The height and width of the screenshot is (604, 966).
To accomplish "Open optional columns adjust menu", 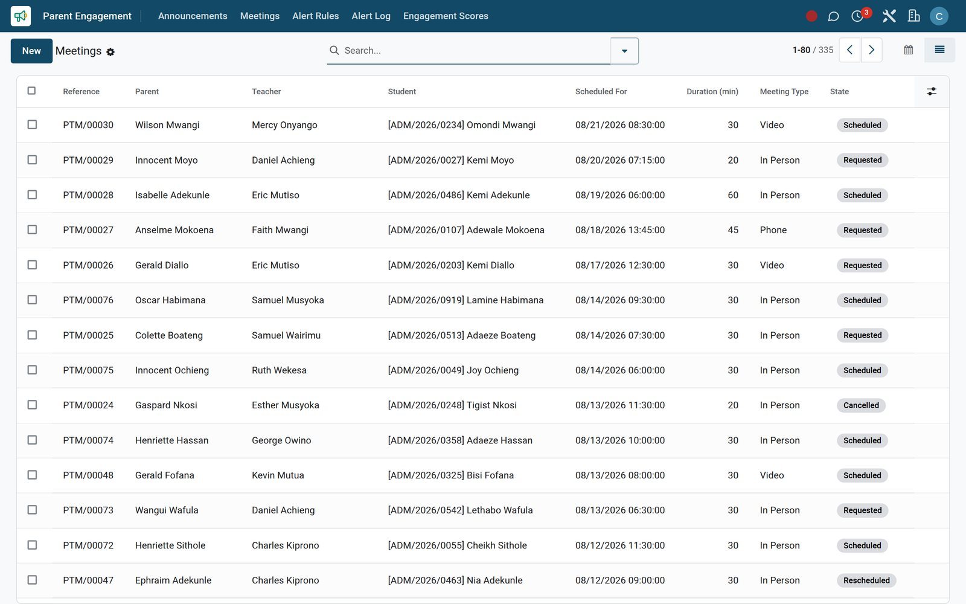I will click(x=932, y=91).
